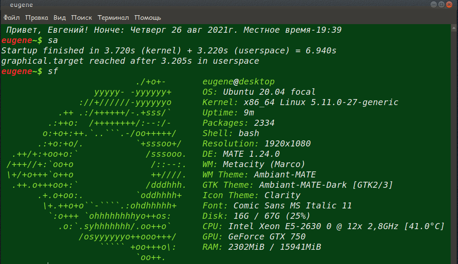
Task: Click the 'DE: MATE 1.24.0' line
Action: coord(241,154)
